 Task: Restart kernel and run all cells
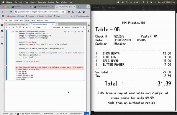(34, 27)
